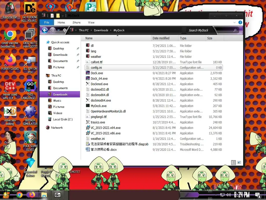Viewport: 266px width, 200px height.
Task: Open the recent locations dropdown arrow
Action: [58, 30]
